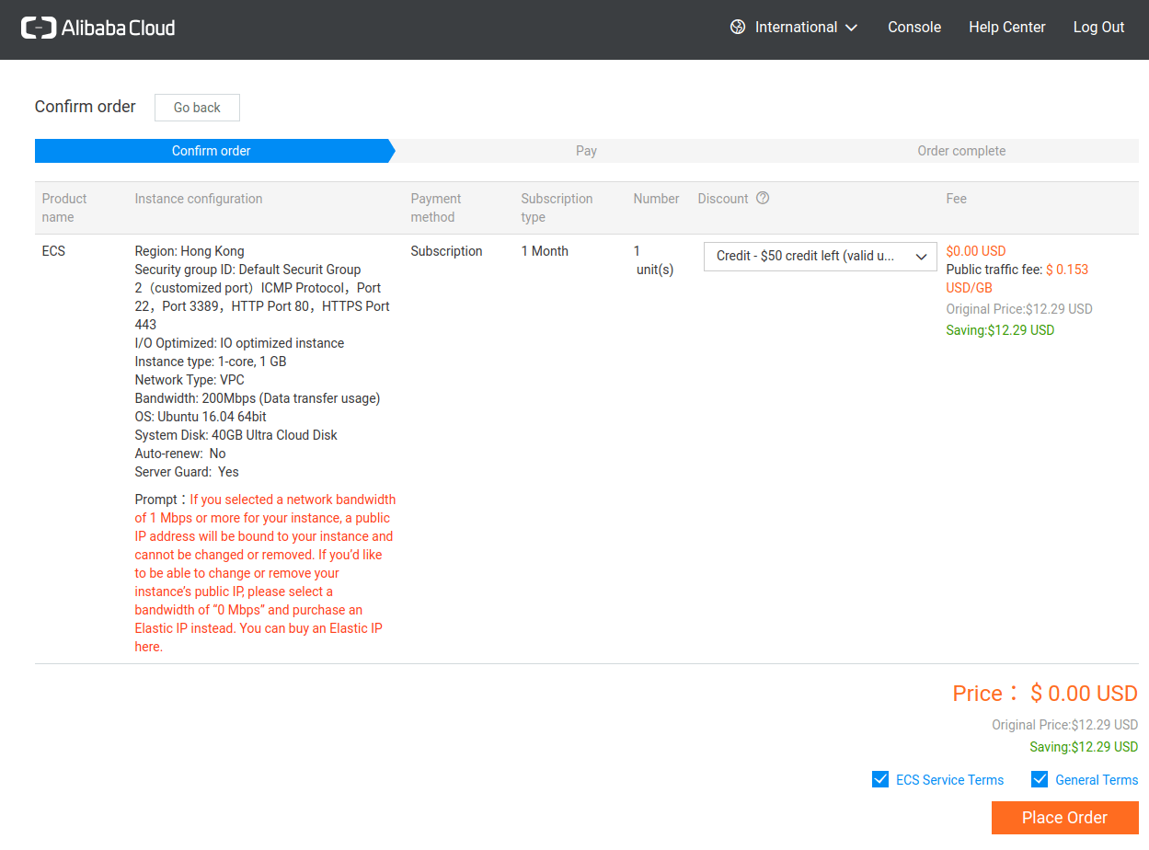Click 'Instance type: 1-core, 1 GB' text

211,362
